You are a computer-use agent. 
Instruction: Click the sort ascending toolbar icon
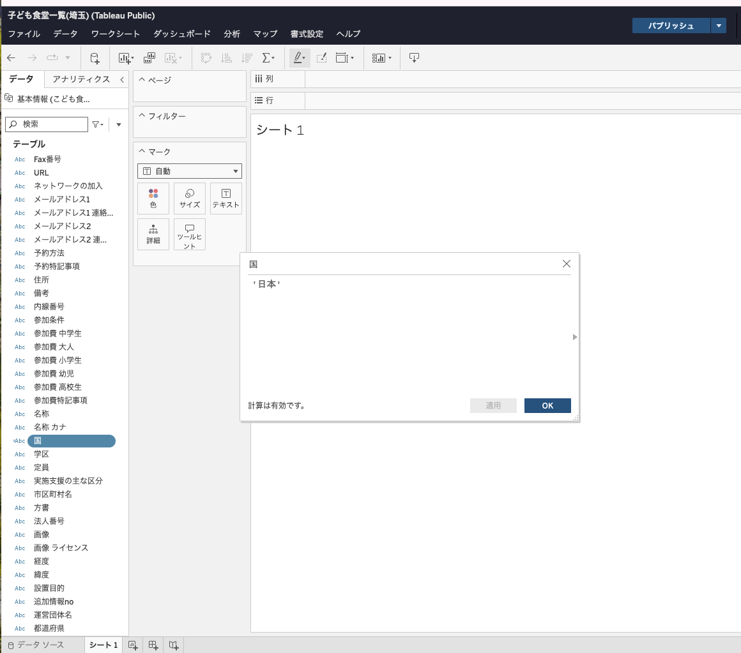coord(226,58)
